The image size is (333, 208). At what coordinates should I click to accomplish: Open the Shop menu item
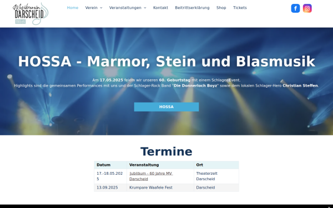pos(221,8)
